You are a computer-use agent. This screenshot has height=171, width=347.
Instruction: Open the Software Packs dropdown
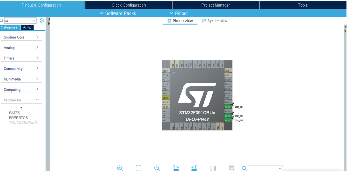pos(118,13)
